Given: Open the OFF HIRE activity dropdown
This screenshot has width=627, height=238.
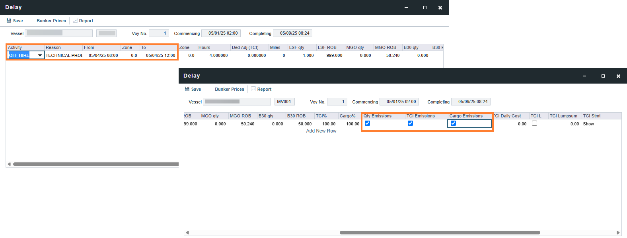Looking at the screenshot, I should 40,55.
